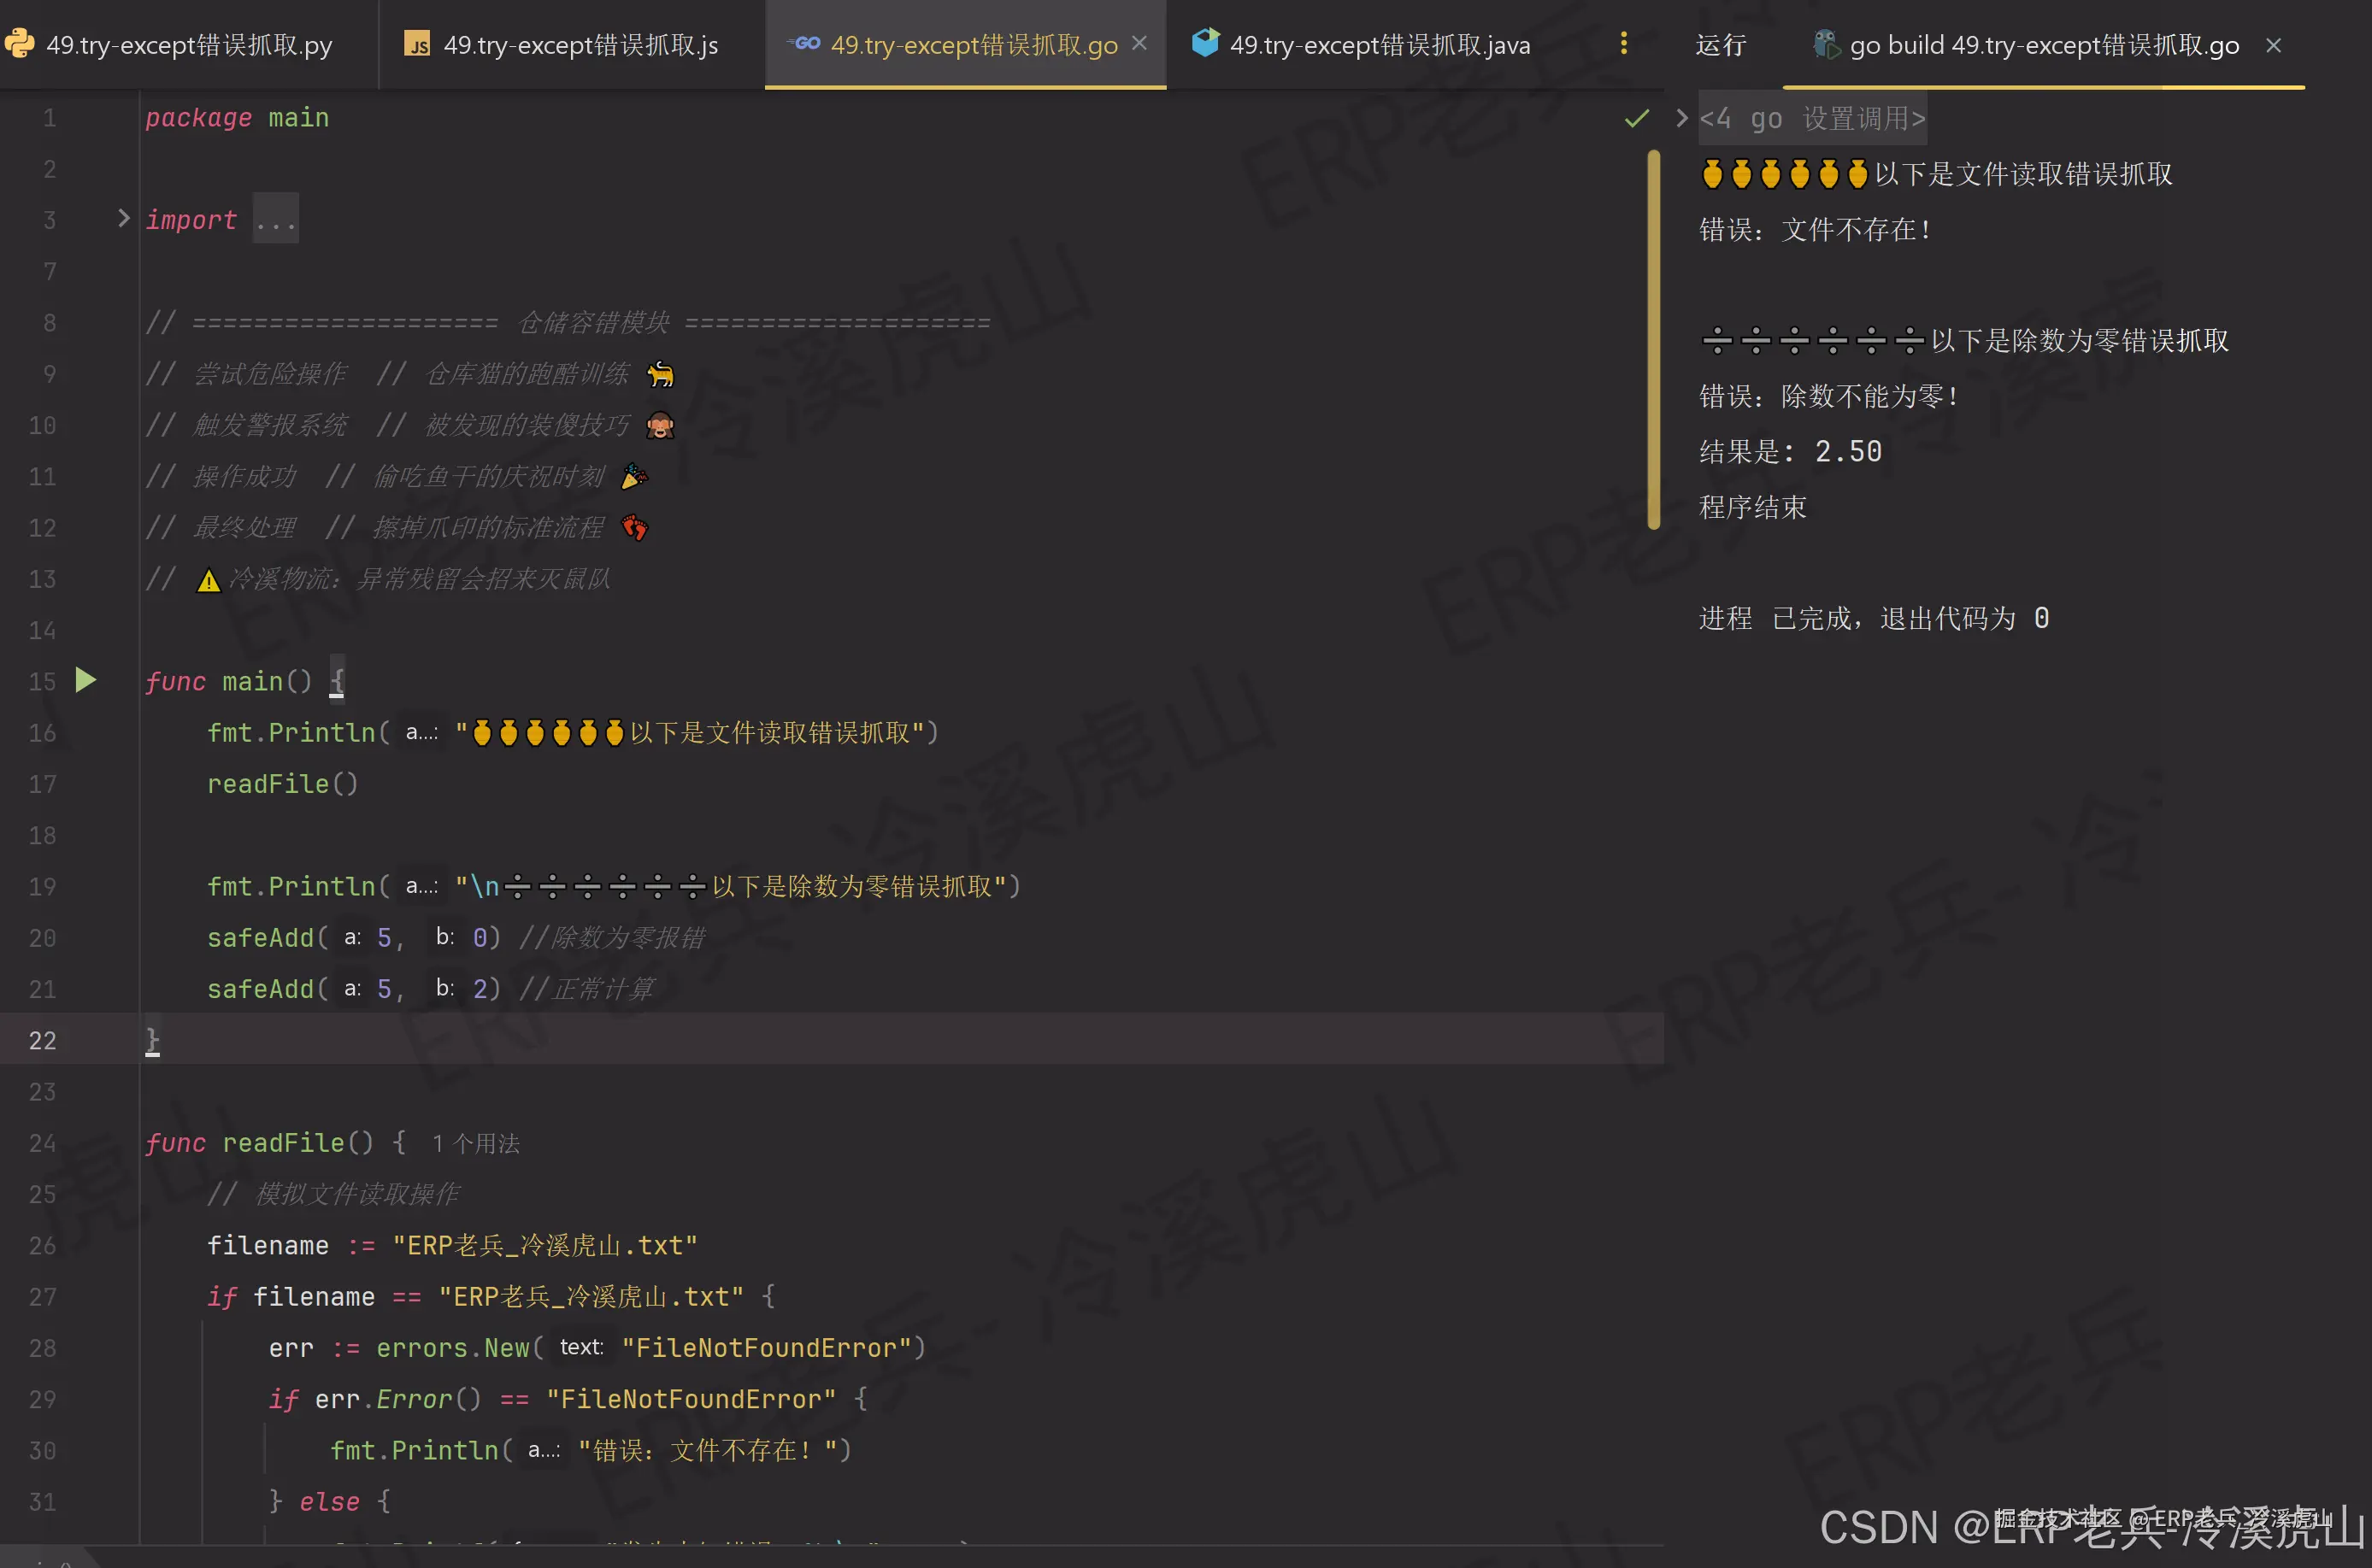
Task: Click the Python logo on the .py tab
Action: (x=20, y=44)
